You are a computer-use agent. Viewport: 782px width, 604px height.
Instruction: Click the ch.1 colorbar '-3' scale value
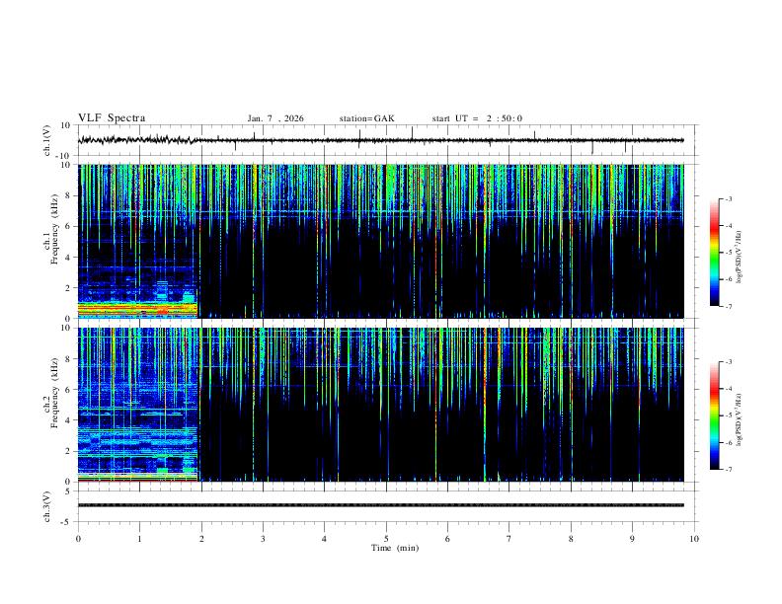728,198
